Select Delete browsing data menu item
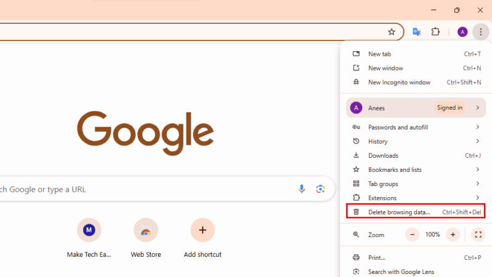The image size is (492, 277). click(x=415, y=212)
